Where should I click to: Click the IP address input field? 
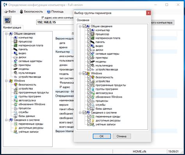click(55, 22)
